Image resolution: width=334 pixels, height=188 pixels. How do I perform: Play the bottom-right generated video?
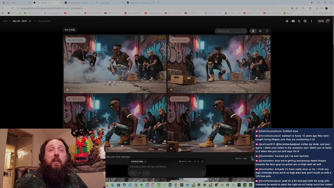(171, 149)
